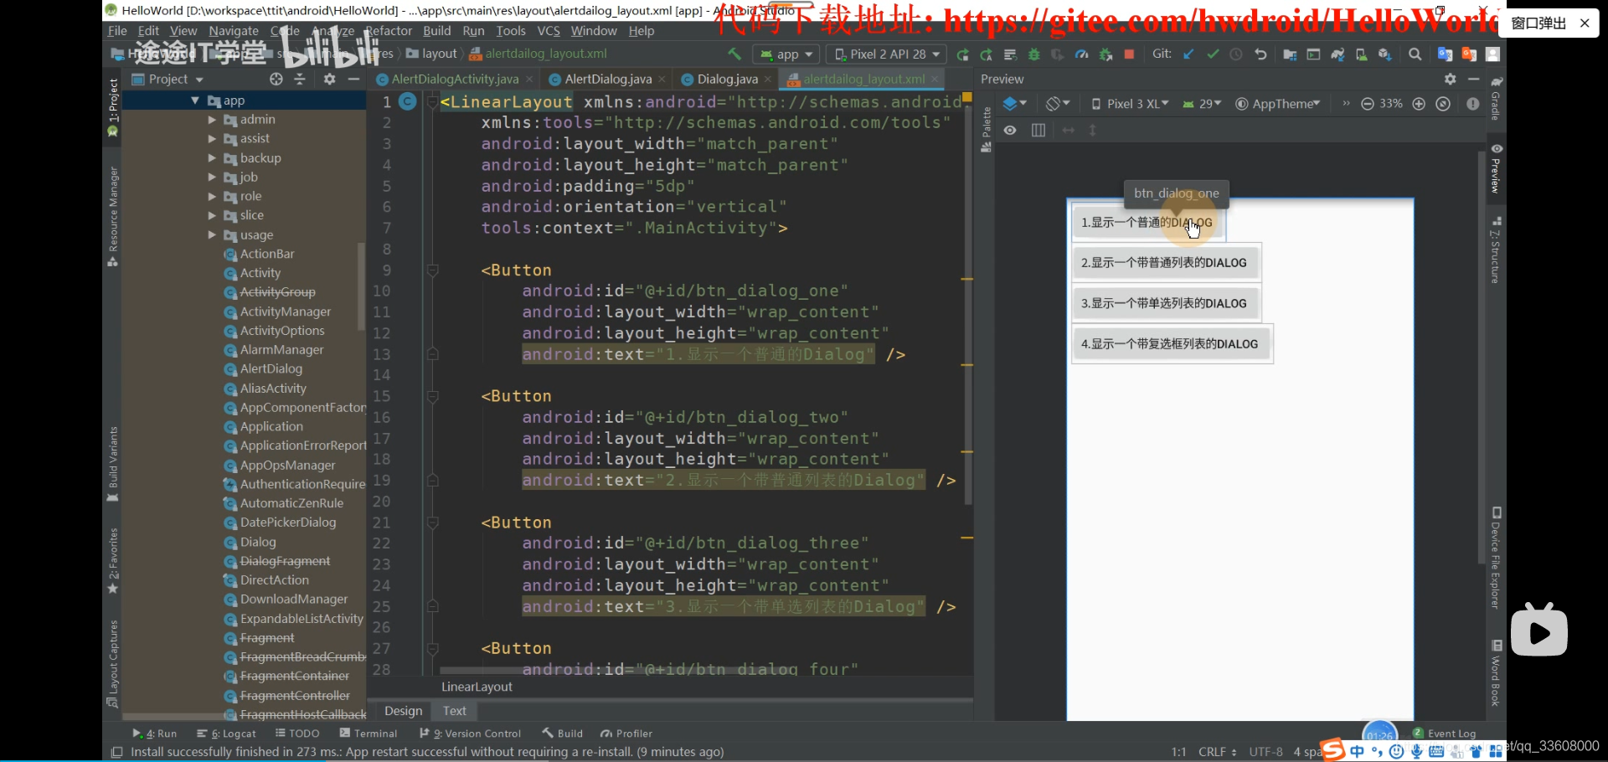Toggle preview view options eye icon
This screenshot has height=762, width=1608.
tap(1010, 131)
